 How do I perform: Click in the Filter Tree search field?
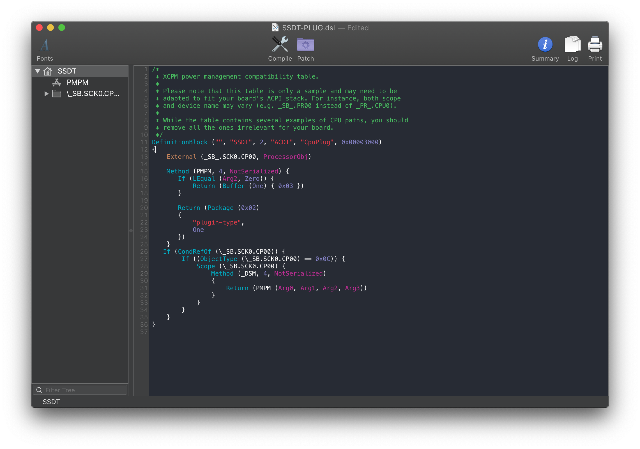(x=84, y=390)
